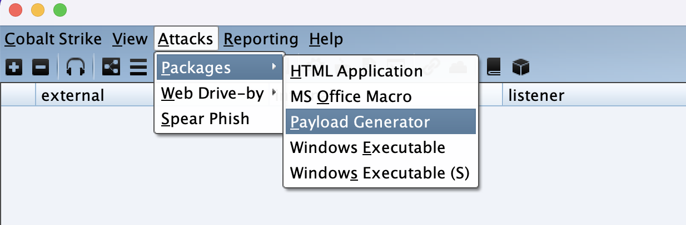Open the Reporting menu
Viewport: 686px width, 225px height.
[x=261, y=39]
